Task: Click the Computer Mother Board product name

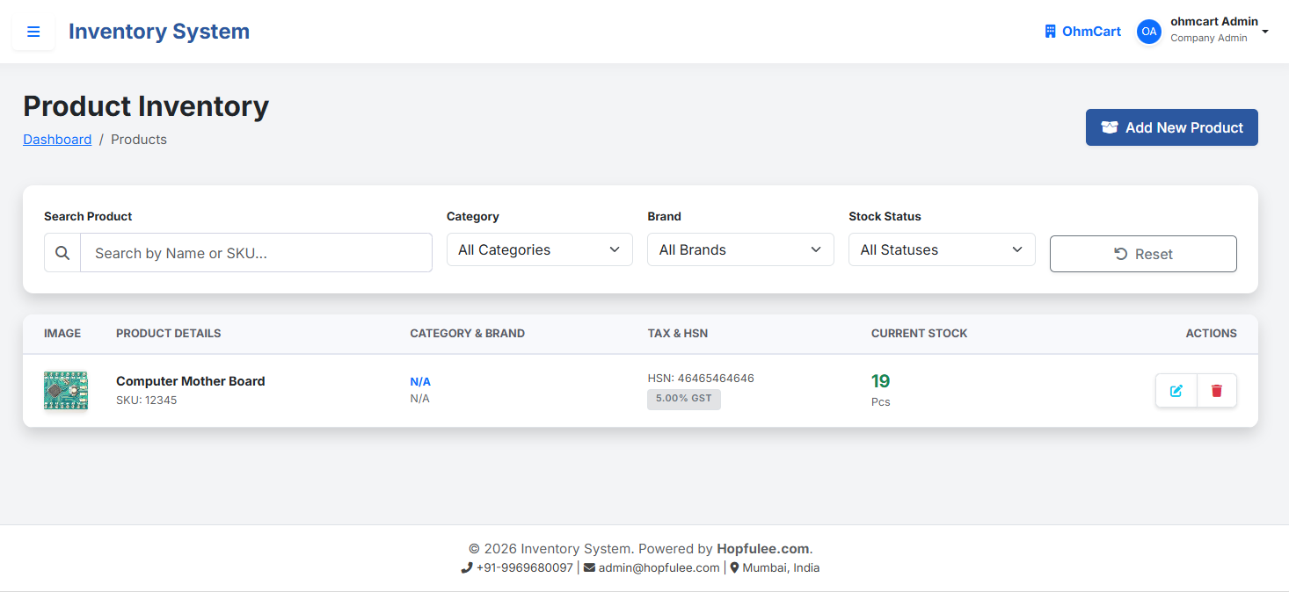Action: 191,381
